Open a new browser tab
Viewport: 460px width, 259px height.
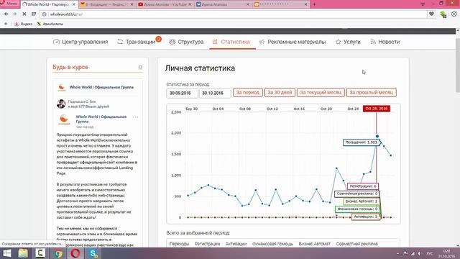coord(314,4)
